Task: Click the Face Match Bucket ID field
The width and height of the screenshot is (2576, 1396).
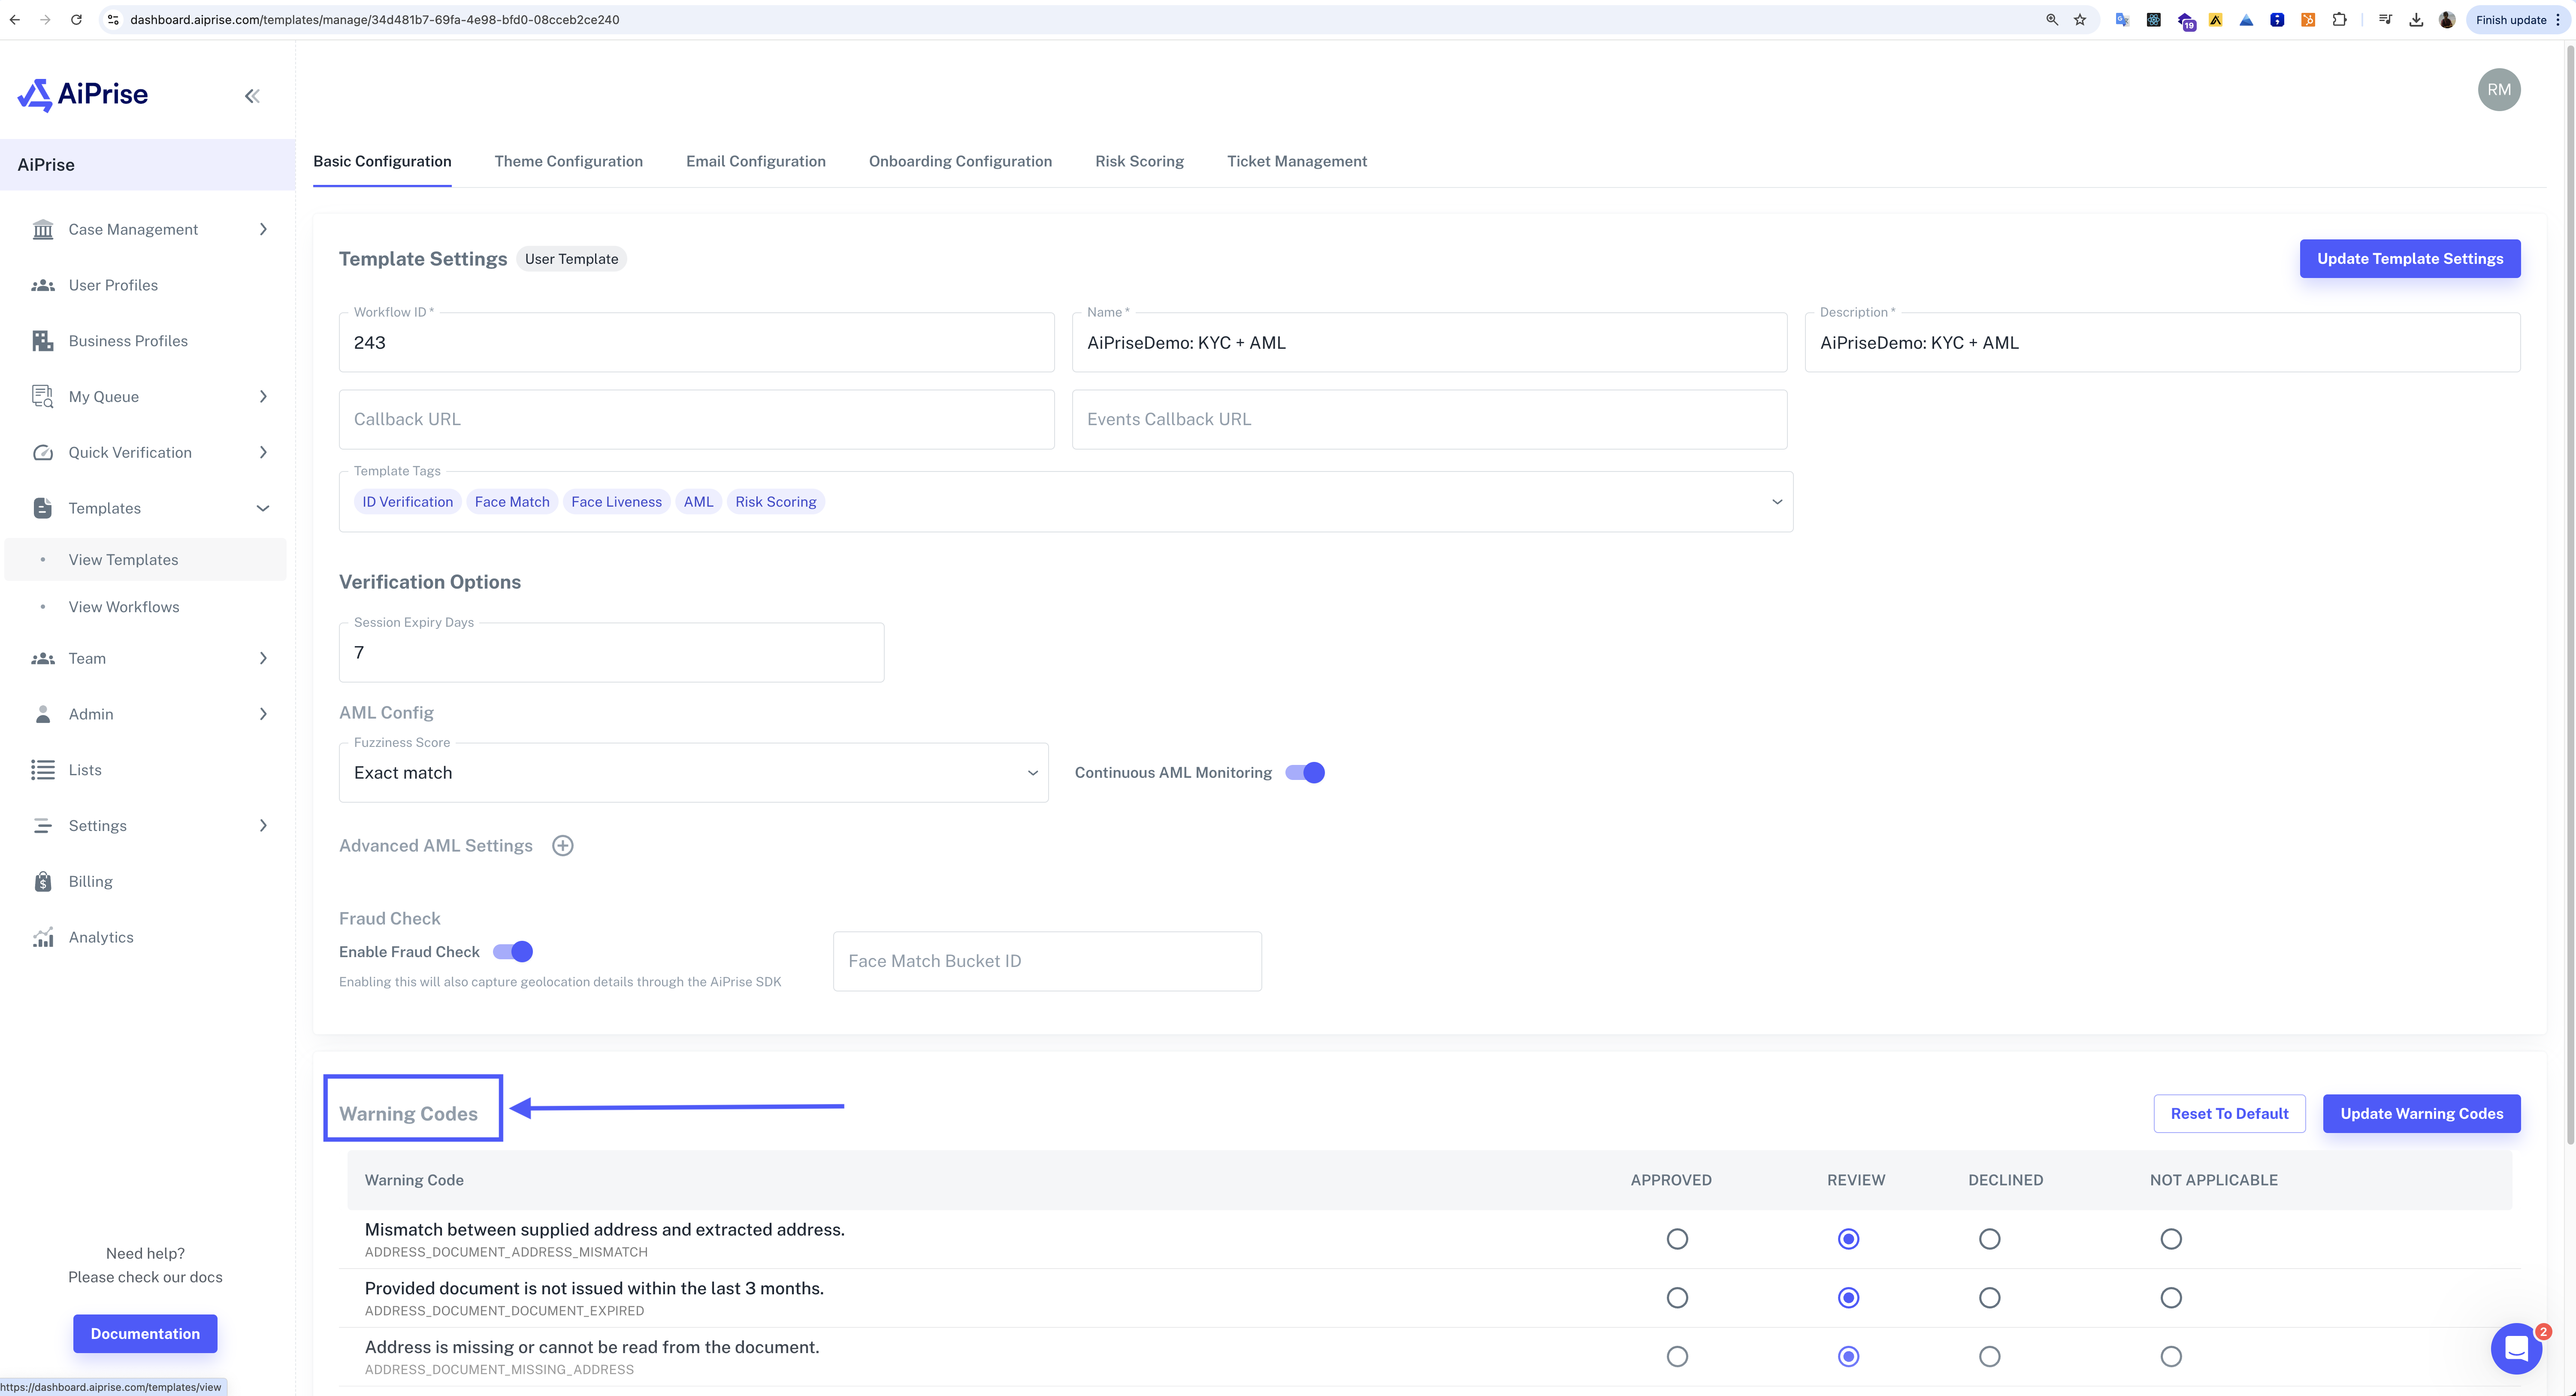Action: 1047,962
